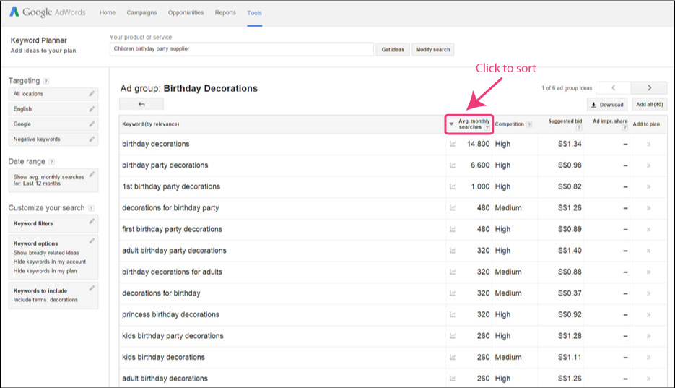This screenshot has width=675, height=388.
Task: Open Date range help question mark
Action: coord(51,162)
